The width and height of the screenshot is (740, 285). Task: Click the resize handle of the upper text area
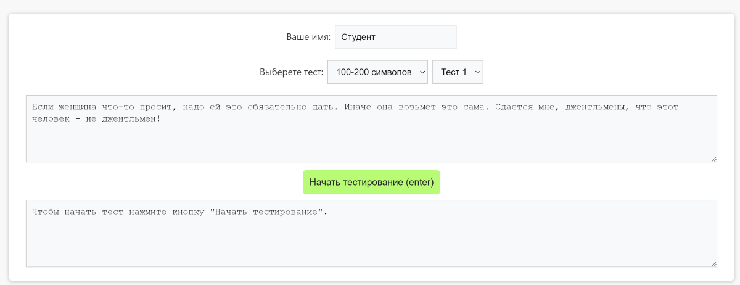pos(713,159)
